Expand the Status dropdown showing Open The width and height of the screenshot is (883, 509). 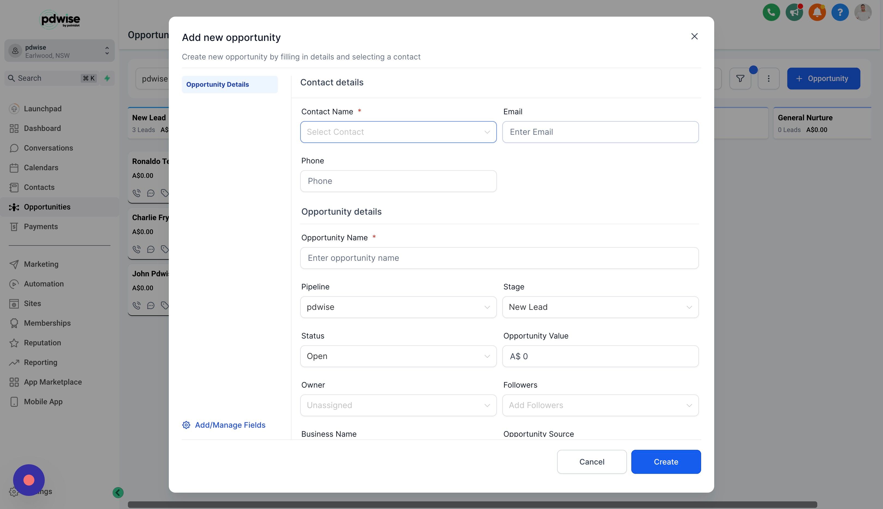[x=398, y=356]
